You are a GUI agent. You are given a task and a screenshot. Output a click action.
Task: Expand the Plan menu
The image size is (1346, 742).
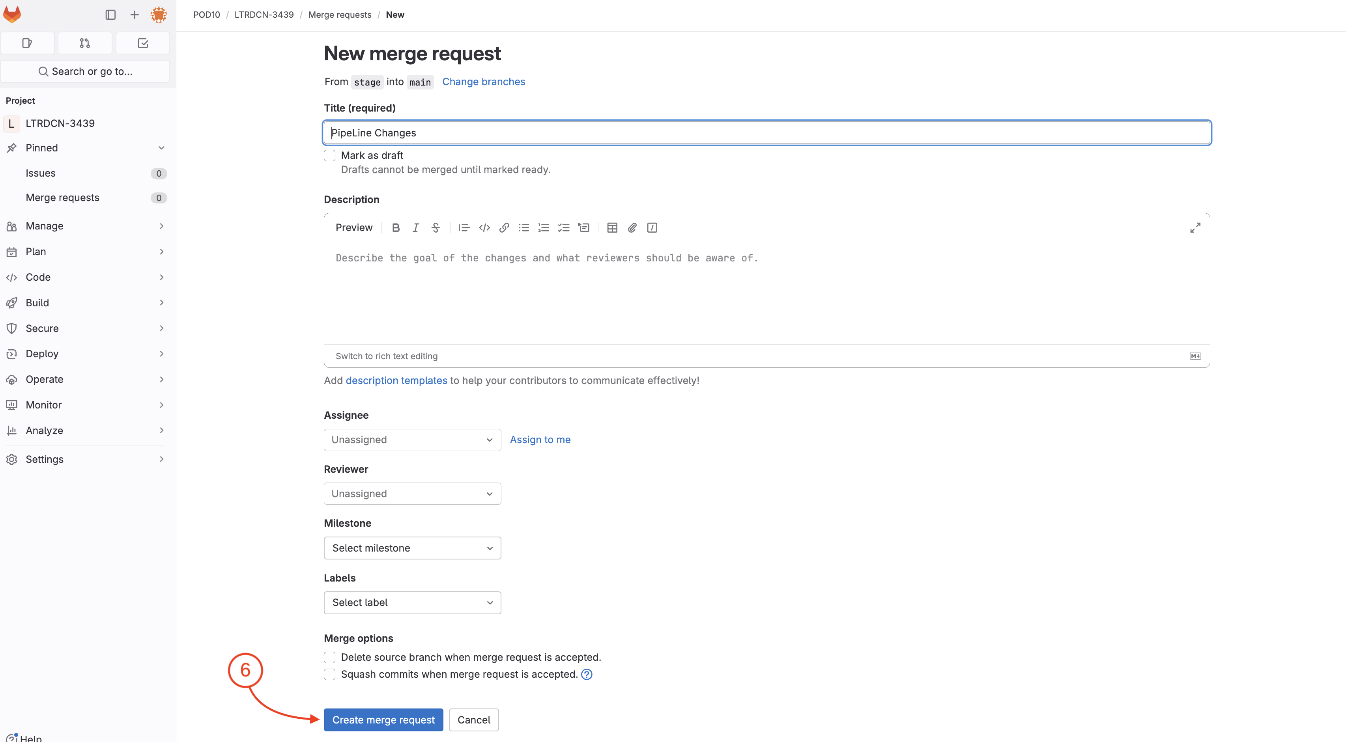tap(86, 252)
